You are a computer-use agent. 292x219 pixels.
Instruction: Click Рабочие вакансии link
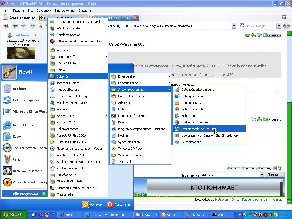255,200
